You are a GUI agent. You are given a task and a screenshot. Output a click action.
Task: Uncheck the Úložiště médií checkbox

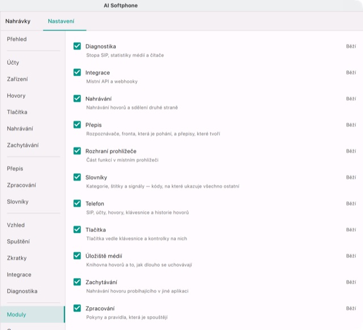77,256
